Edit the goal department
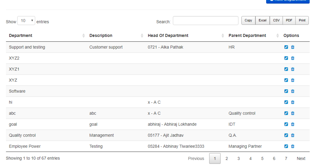Screen dimensions: 321x165 coord(286,124)
